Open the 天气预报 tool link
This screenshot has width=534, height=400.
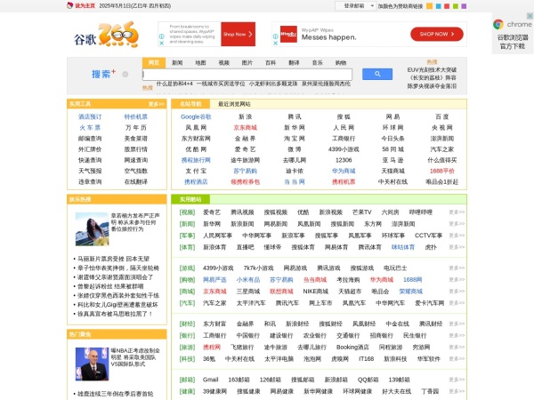coord(90,171)
